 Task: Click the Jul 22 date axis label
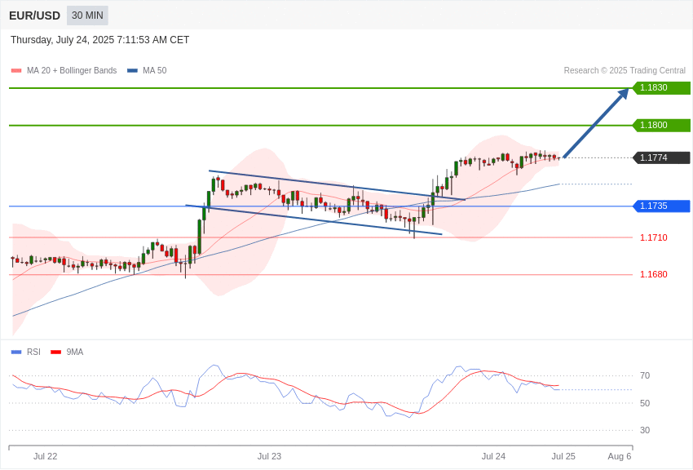(x=45, y=456)
